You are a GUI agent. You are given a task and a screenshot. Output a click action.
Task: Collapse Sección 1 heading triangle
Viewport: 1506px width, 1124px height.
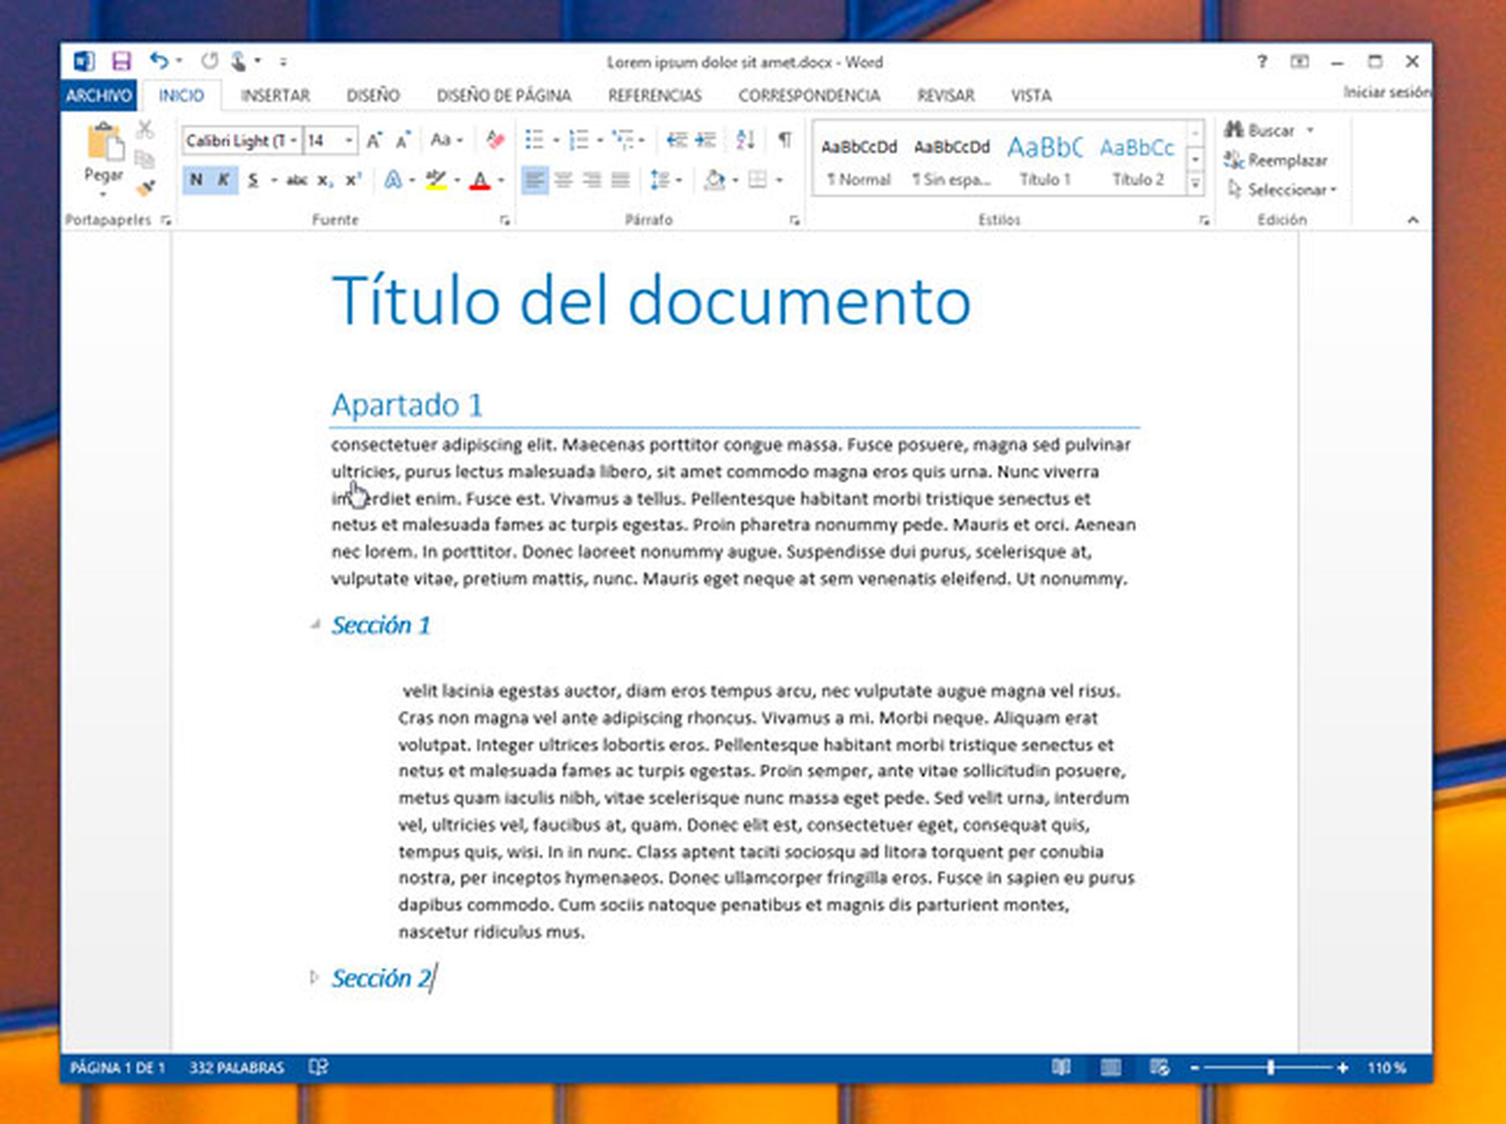314,624
